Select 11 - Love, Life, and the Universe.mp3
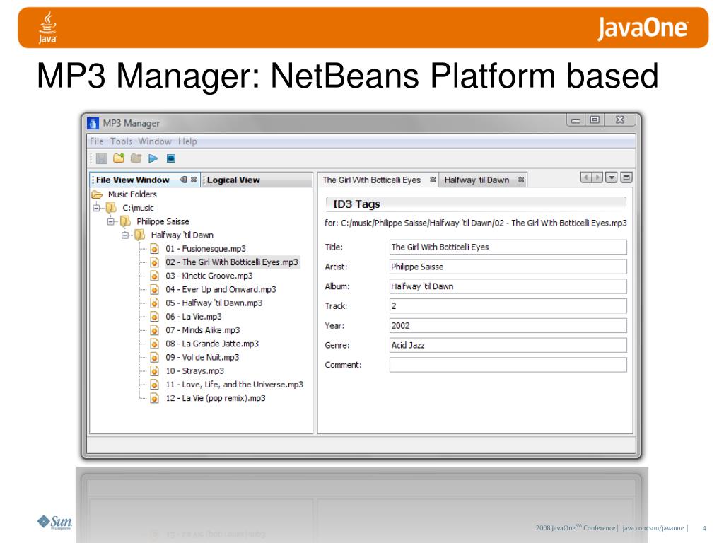Screen dimensions: 724x543 (x=234, y=385)
